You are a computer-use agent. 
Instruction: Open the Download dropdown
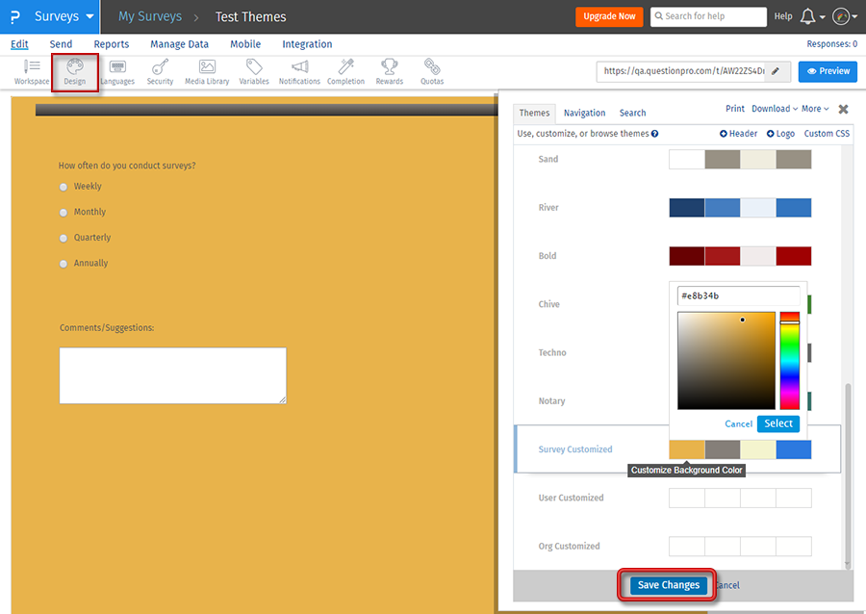[x=773, y=108]
